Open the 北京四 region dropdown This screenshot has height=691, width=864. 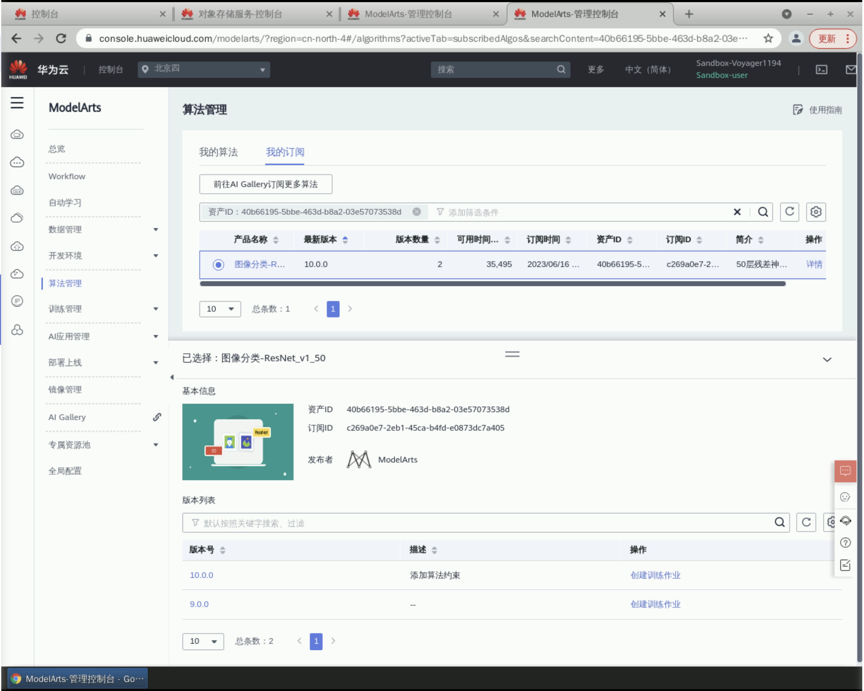(204, 70)
